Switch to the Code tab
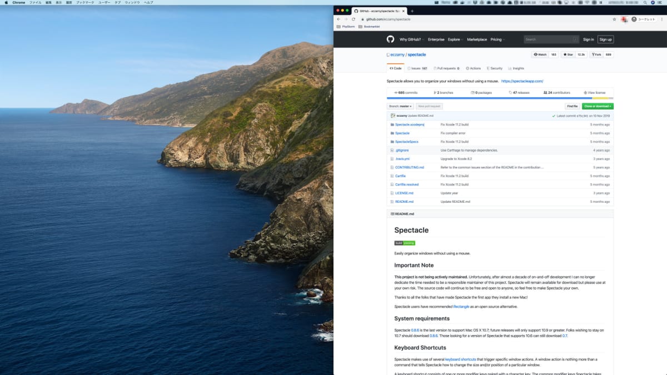The image size is (667, 375). pos(396,68)
